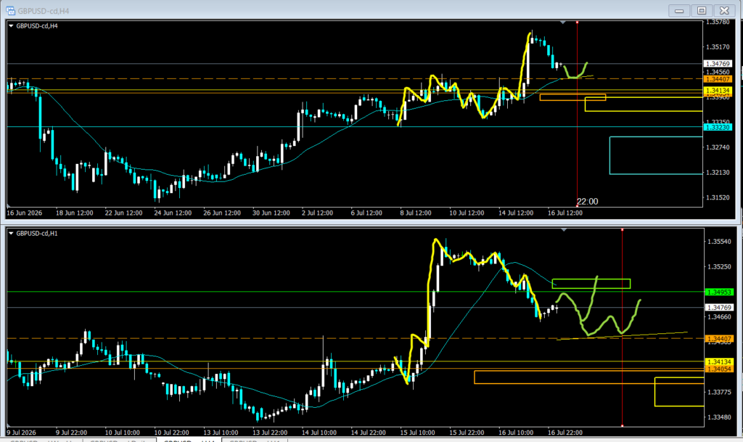Click the 30 Jun 12:00 time axis label
This screenshot has width=743, height=442.
[x=271, y=213]
